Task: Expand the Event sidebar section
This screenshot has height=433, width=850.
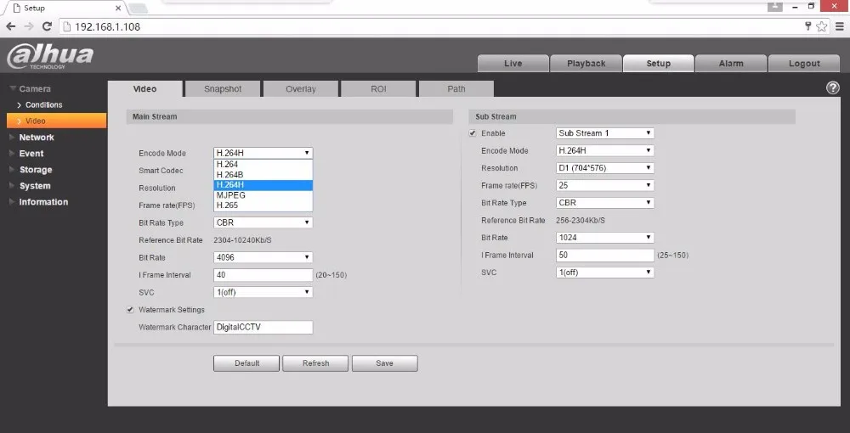Action: 31,154
